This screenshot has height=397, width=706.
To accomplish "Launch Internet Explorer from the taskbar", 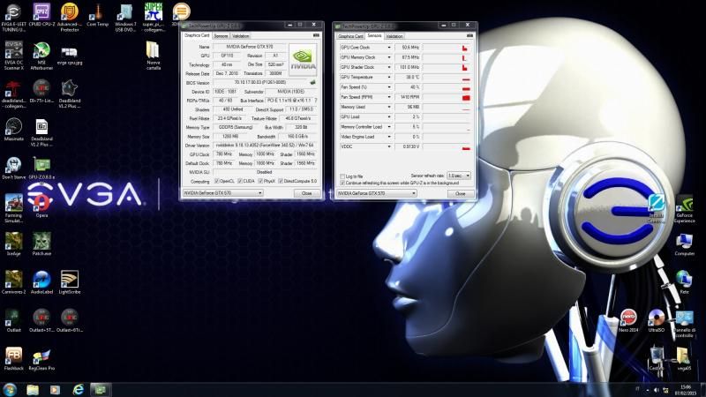I will 78,389.
